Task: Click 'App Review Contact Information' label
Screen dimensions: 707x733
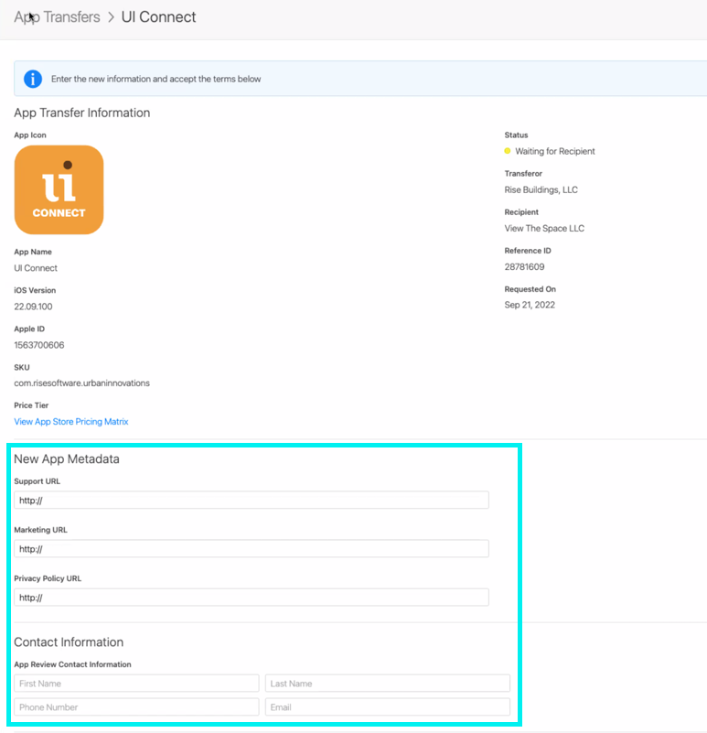Action: pyautogui.click(x=72, y=664)
